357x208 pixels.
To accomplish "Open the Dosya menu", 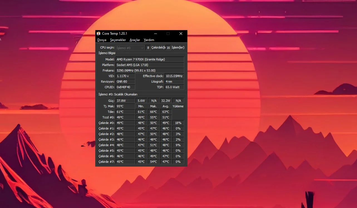I will [x=102, y=40].
